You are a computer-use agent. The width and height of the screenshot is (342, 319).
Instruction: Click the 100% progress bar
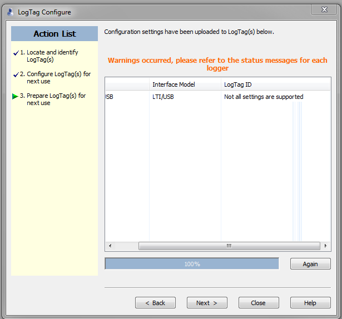point(192,264)
